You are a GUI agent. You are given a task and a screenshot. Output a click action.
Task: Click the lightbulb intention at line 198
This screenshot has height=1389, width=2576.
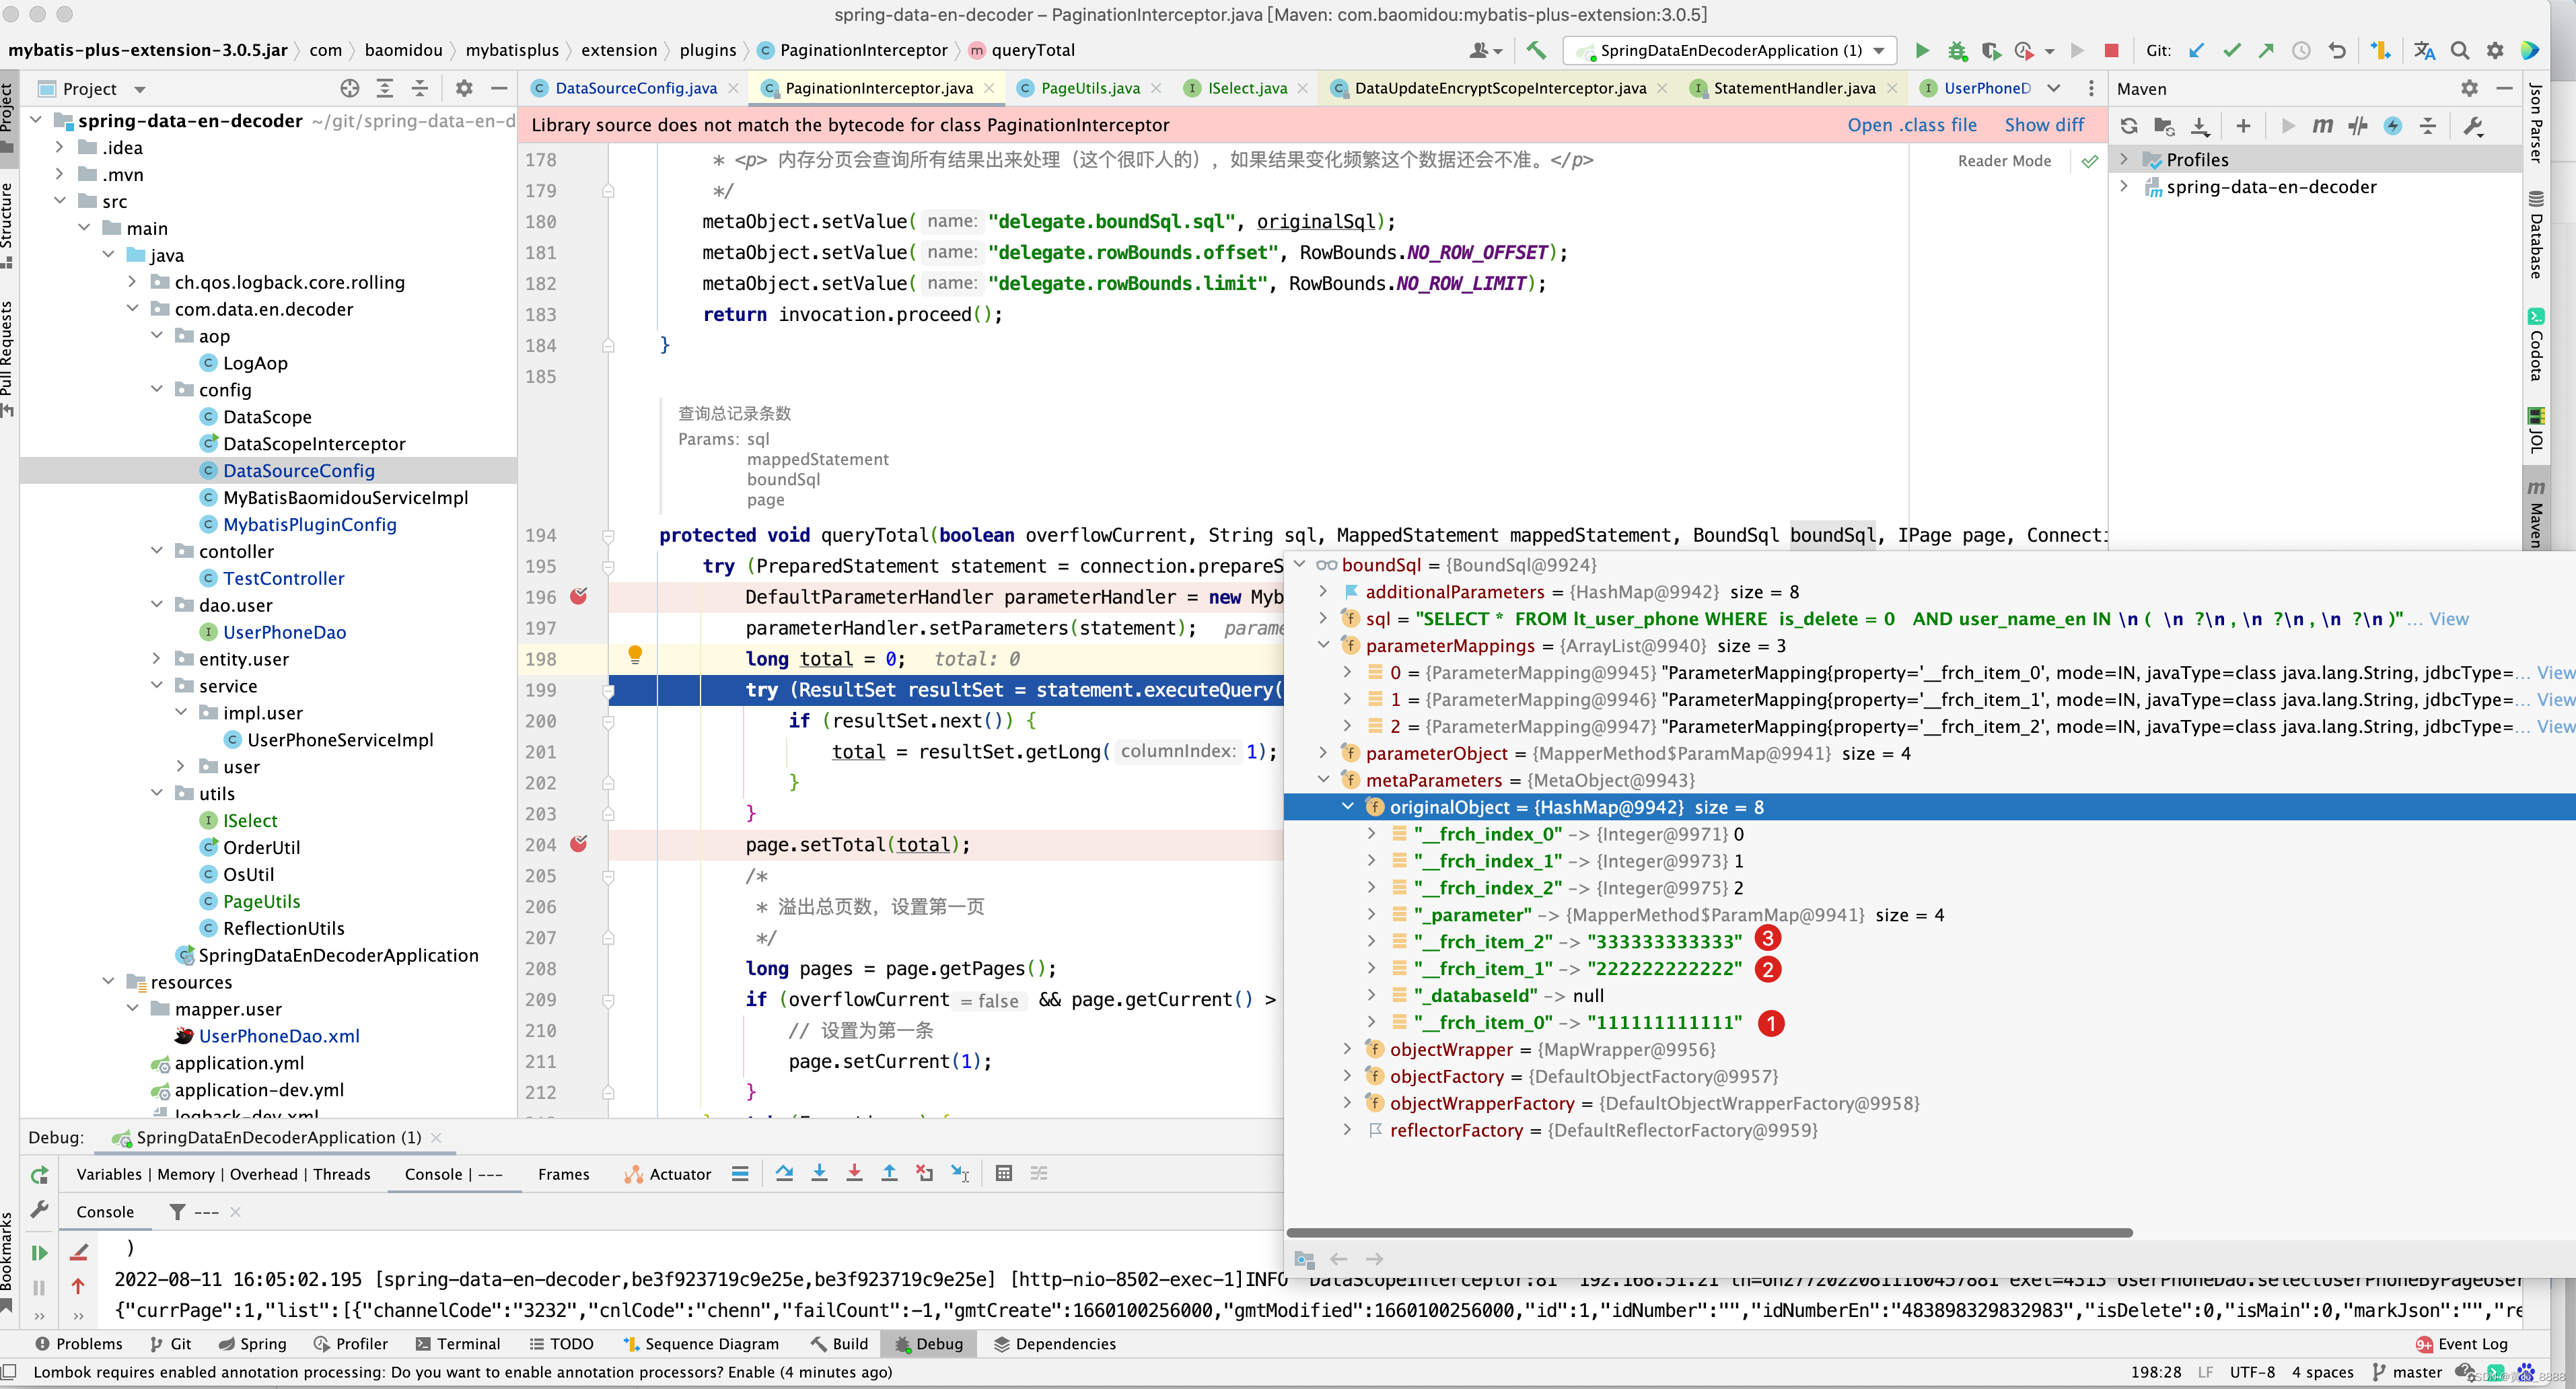coord(634,655)
